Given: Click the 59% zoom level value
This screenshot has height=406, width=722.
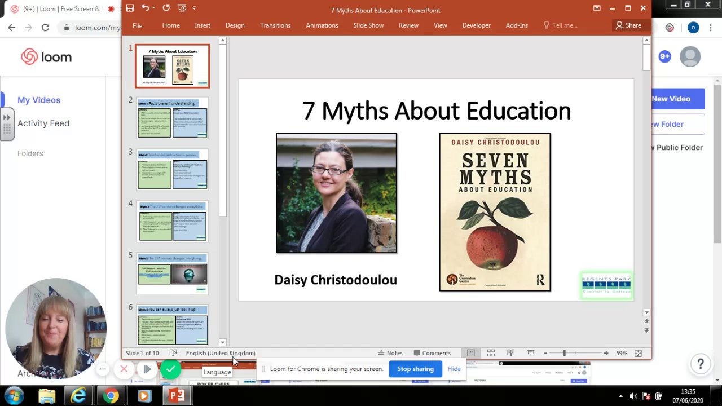Looking at the screenshot, I should click(622, 353).
